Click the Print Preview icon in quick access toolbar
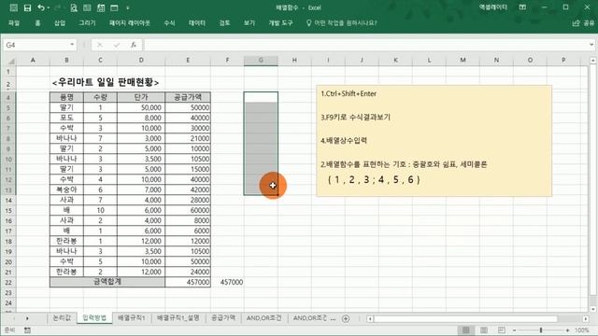This screenshot has width=598, height=336. pyautogui.click(x=74, y=7)
